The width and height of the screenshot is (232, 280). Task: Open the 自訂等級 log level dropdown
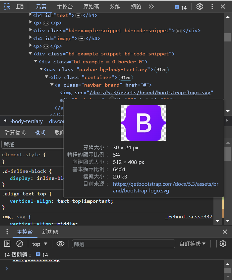tap(193, 244)
